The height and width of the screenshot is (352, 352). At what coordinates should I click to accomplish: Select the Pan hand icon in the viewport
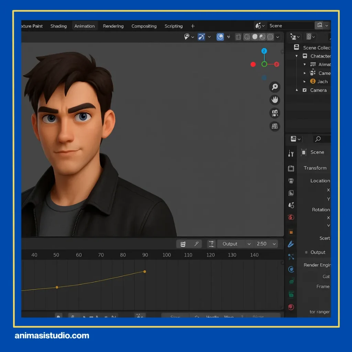(275, 100)
